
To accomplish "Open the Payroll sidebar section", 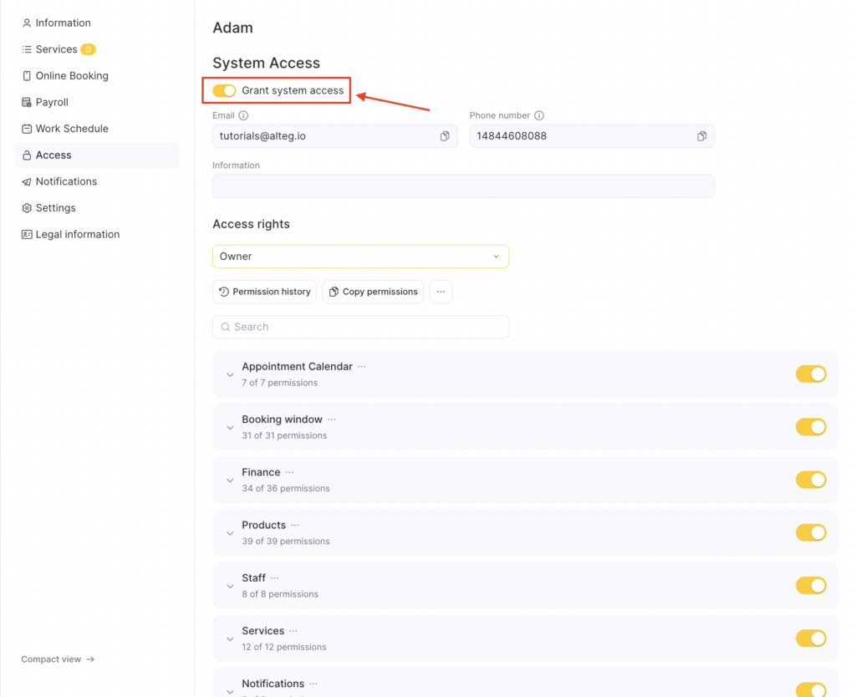I will point(52,102).
